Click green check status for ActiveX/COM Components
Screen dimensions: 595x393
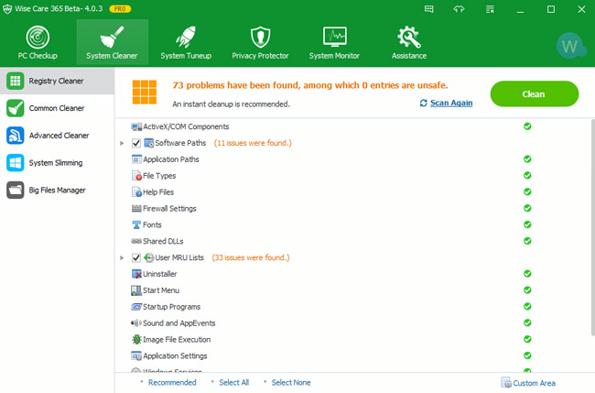[527, 126]
